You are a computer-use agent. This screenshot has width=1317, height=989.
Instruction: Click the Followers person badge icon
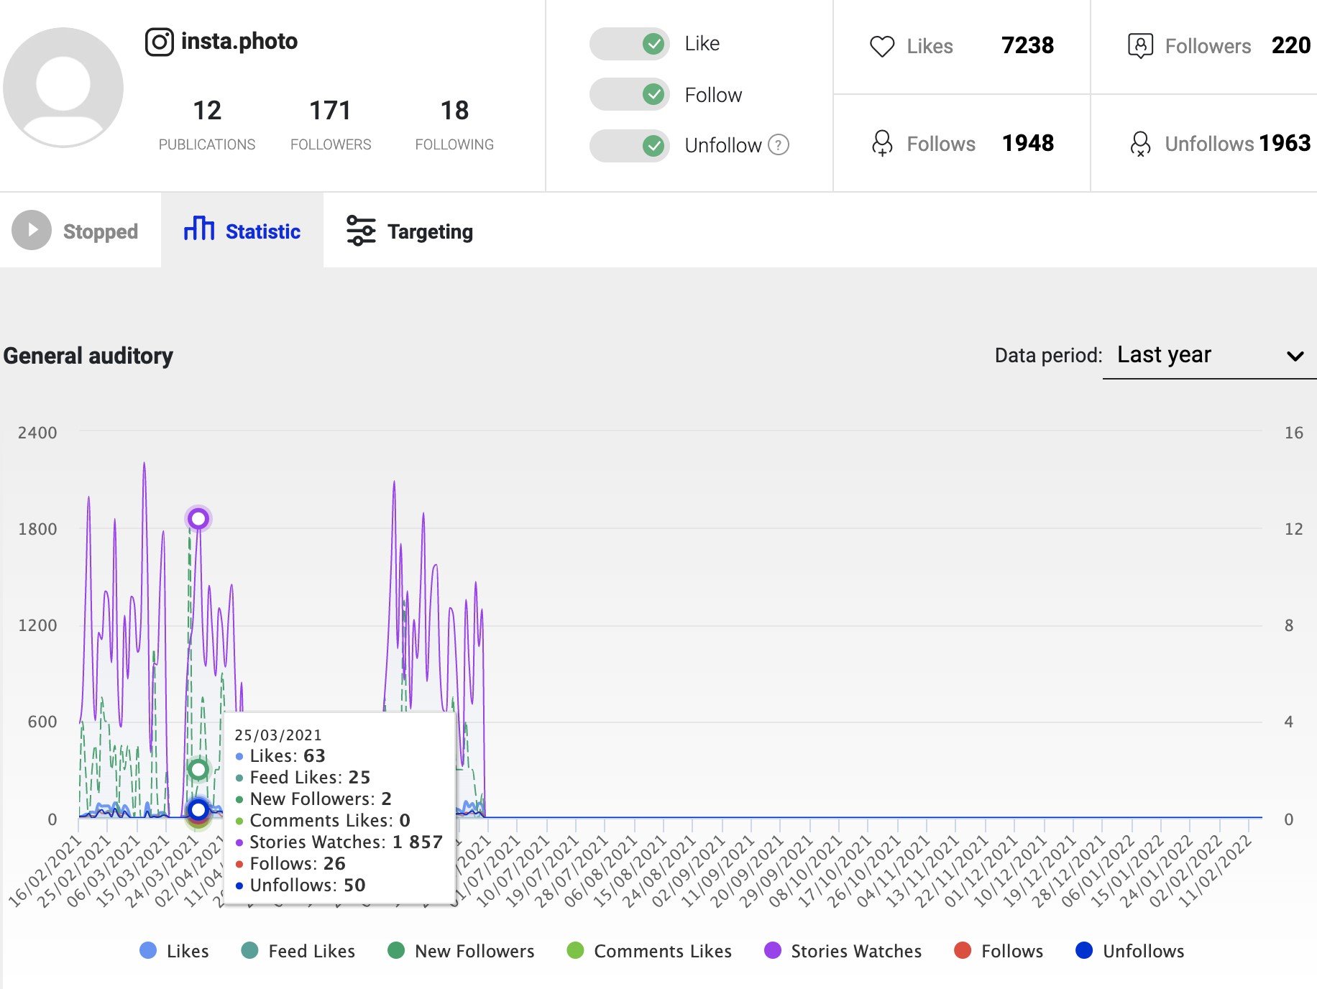(1140, 46)
